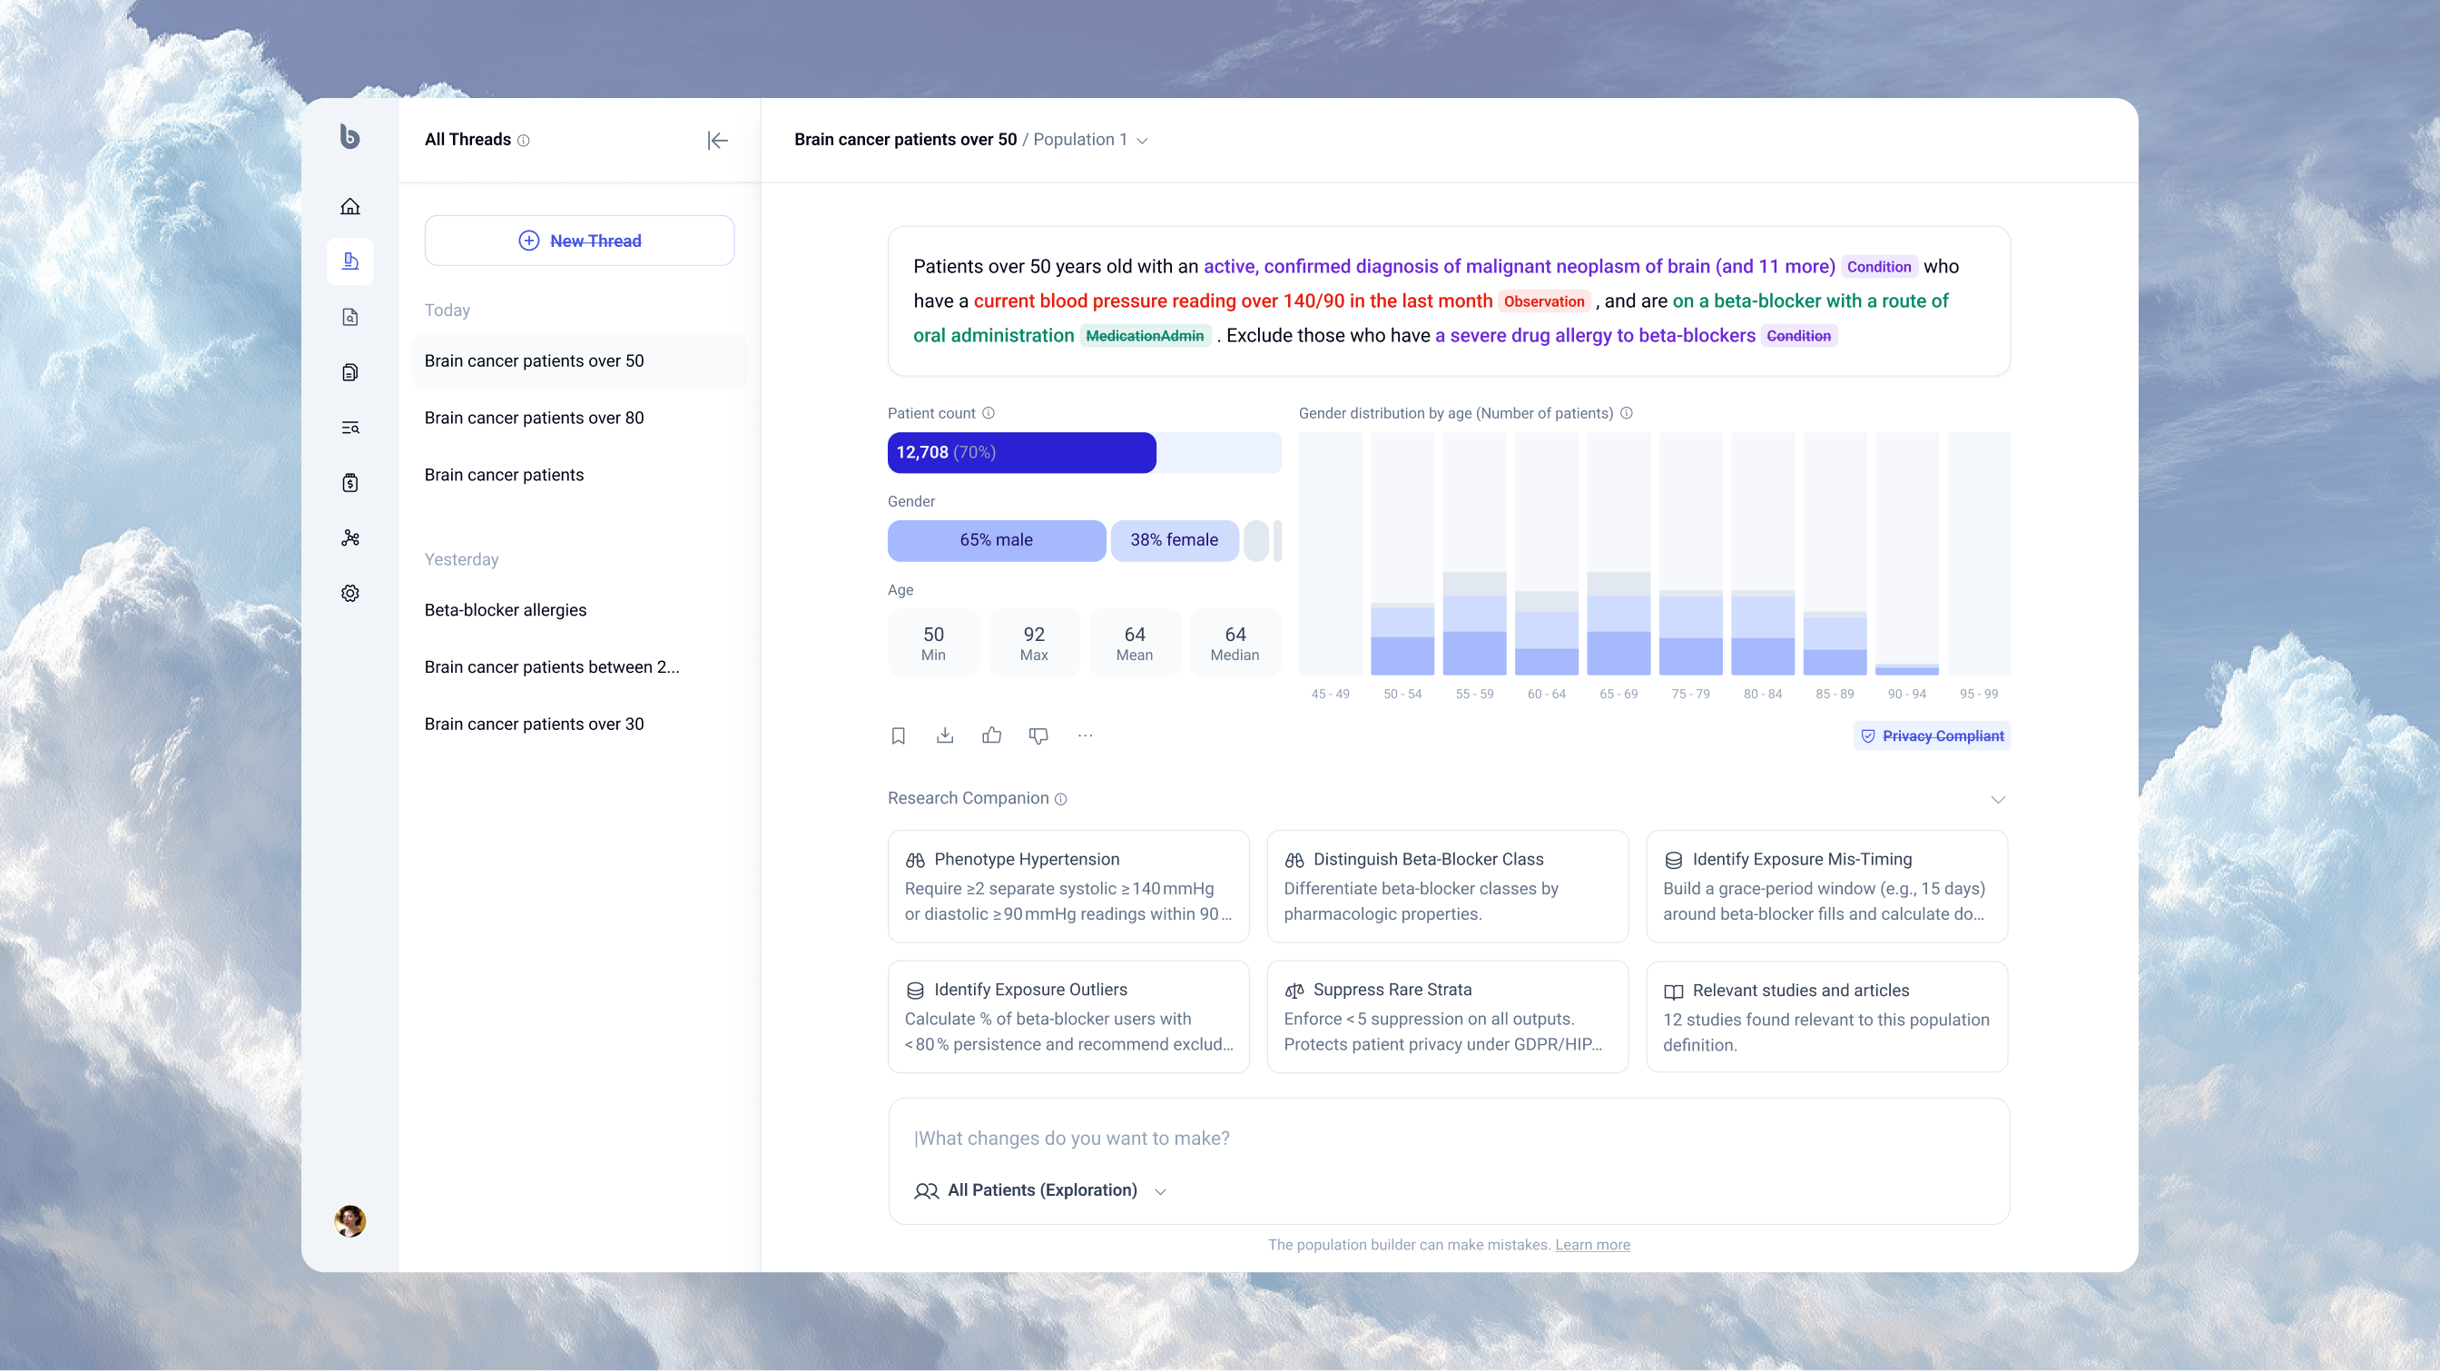Image resolution: width=2440 pixels, height=1371 pixels.
Task: Open the Beta-blocker allergies thread
Action: coord(505,610)
